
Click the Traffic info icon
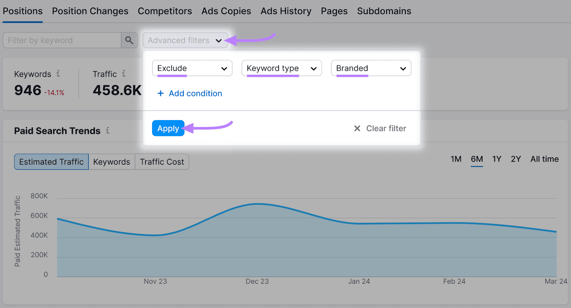[124, 74]
